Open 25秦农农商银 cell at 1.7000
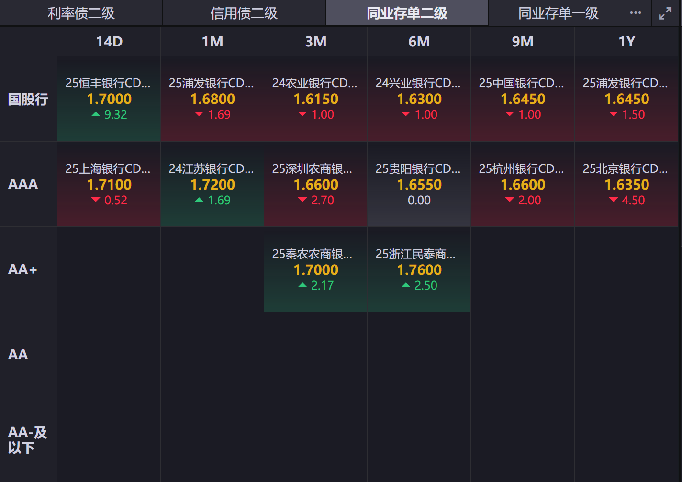The height and width of the screenshot is (482, 682). 316,269
